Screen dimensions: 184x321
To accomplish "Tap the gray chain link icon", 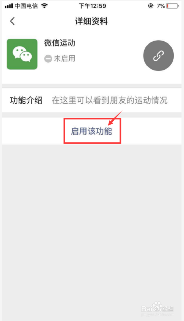I will click(x=159, y=56).
